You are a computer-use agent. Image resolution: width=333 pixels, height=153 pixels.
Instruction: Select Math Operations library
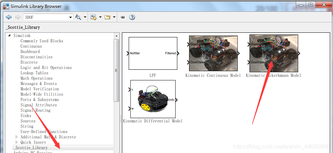click(37, 78)
